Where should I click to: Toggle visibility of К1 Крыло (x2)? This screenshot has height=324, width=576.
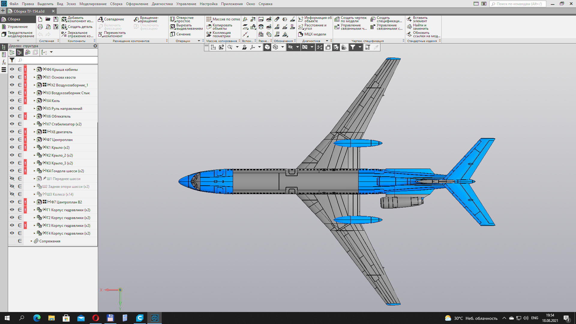(12, 147)
